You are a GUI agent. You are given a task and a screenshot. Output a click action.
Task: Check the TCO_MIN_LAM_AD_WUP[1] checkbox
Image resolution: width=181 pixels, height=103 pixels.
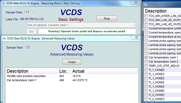[146, 20]
